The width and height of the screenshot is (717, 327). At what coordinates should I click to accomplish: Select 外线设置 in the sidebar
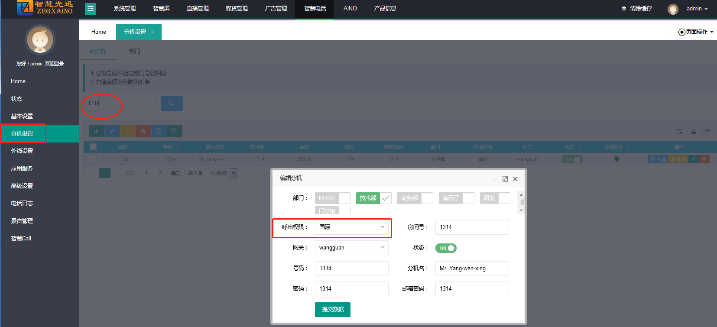click(x=22, y=151)
